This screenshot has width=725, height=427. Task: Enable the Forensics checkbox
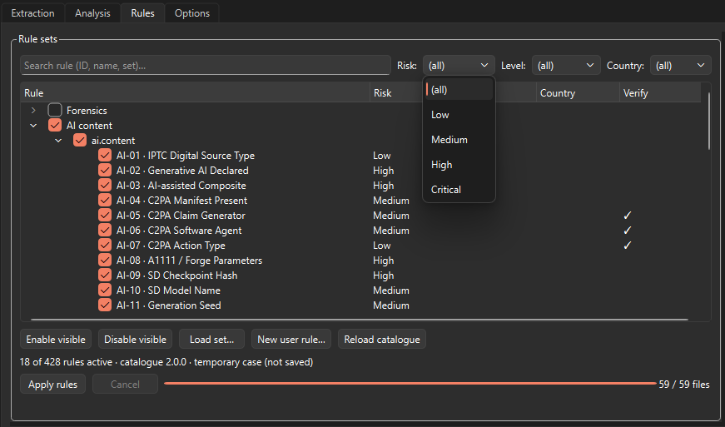55,111
